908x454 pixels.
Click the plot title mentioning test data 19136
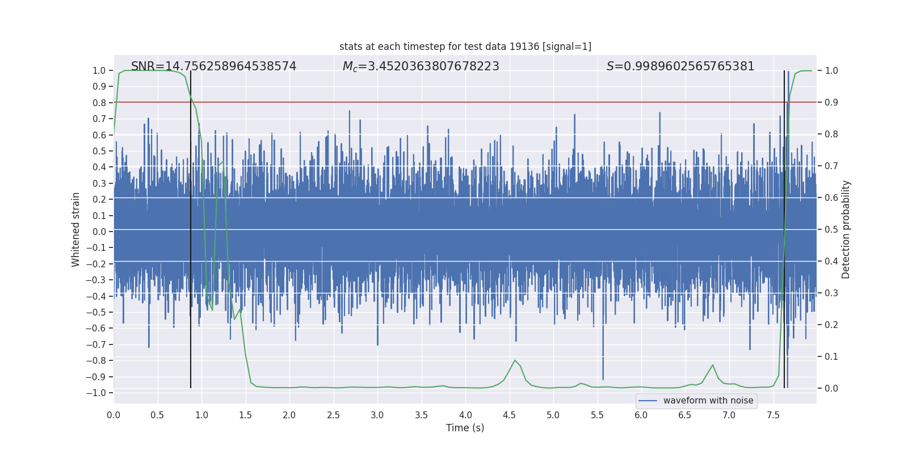[x=465, y=47]
